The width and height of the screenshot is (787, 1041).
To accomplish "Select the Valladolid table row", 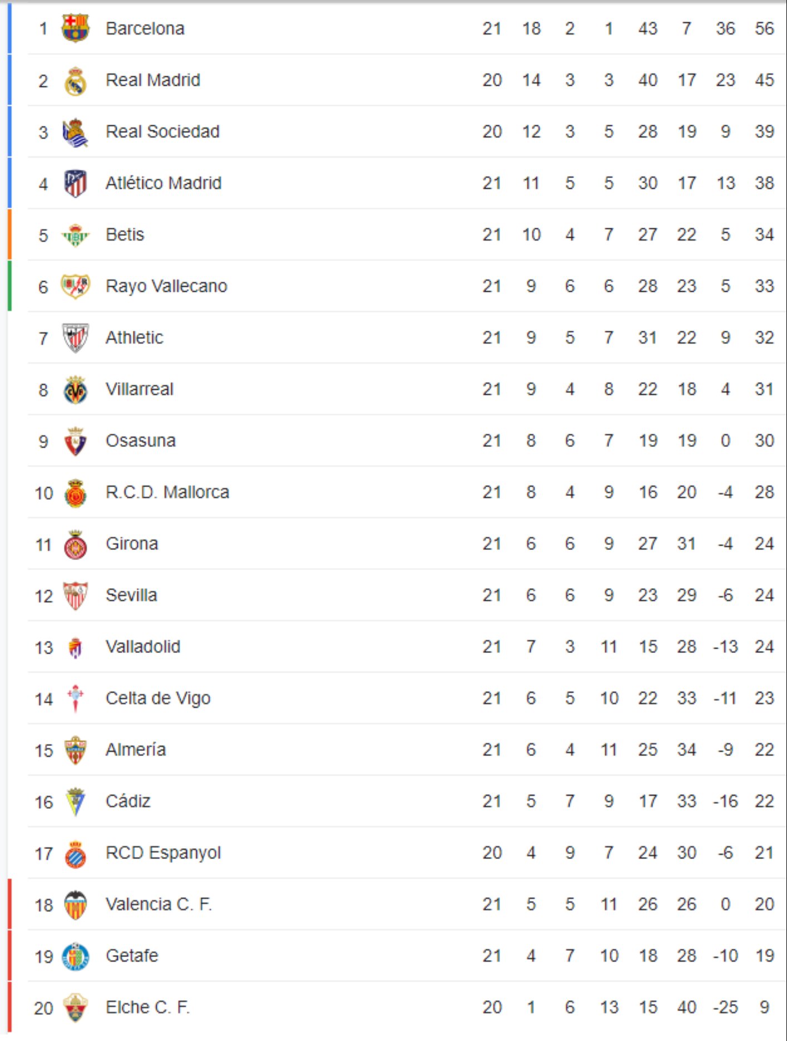I will coord(407,647).
